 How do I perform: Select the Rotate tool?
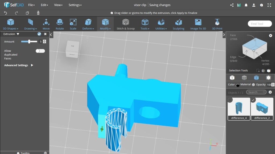tap(60, 24)
